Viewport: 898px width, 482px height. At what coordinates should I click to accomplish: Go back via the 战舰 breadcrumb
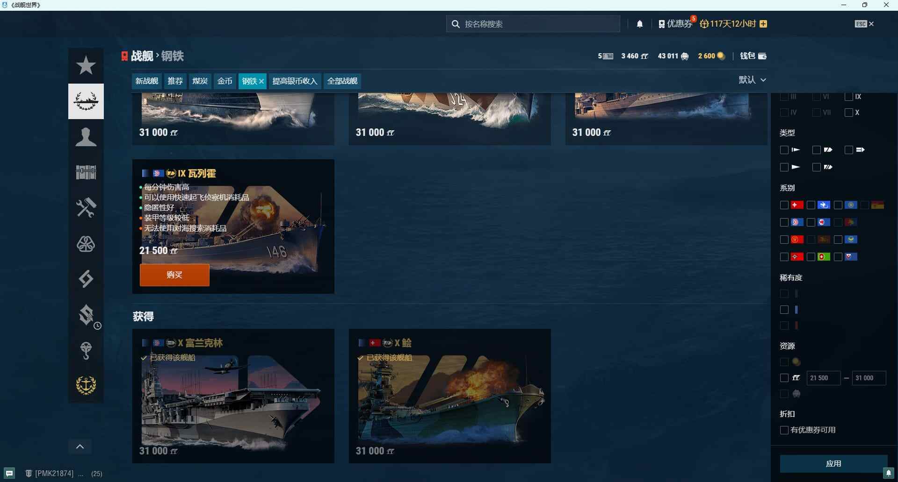[x=142, y=56]
